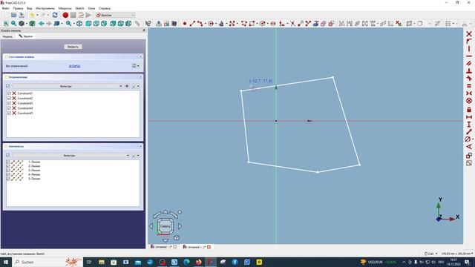
Task: Click the taskbar search box Suchen
Action: pyautogui.click(x=47, y=262)
